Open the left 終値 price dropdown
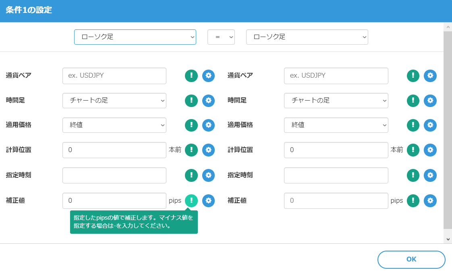Viewport: 452px width, 278px height. click(x=114, y=125)
